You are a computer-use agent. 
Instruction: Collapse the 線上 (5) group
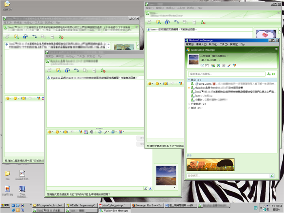[189, 80]
